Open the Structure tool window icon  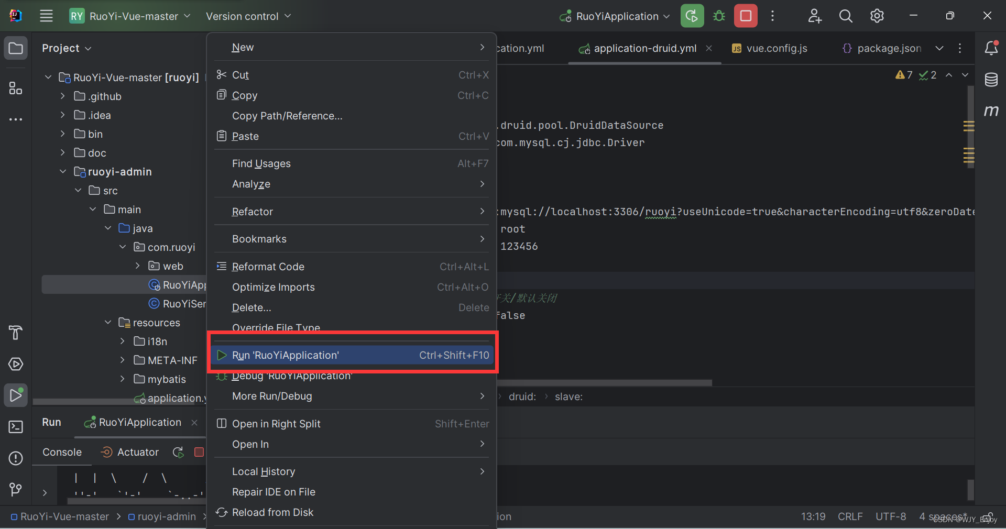coord(16,88)
